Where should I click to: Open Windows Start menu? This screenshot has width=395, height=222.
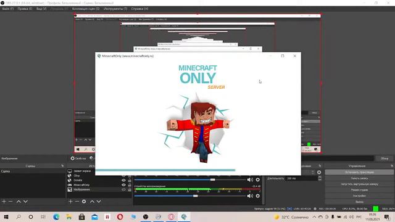(x=6, y=216)
